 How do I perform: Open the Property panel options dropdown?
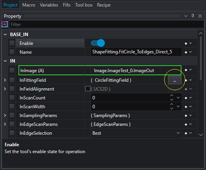pyautogui.click(x=186, y=16)
